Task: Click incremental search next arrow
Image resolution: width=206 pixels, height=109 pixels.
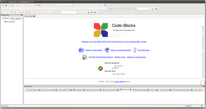Action: point(85,12)
